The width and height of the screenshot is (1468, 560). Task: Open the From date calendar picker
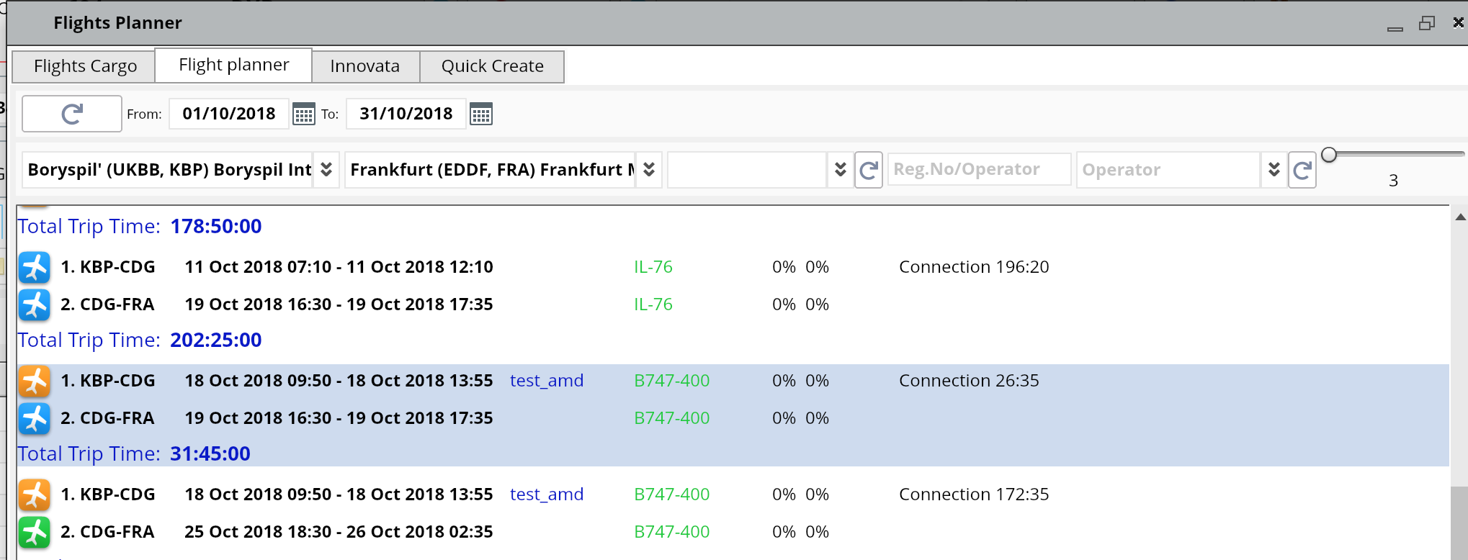tap(303, 114)
